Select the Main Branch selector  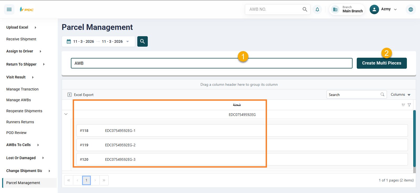pos(347,9)
